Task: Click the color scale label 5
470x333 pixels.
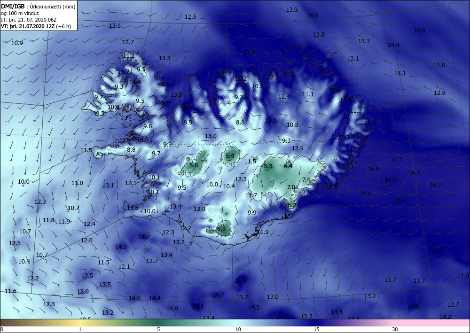Action: click(x=158, y=330)
